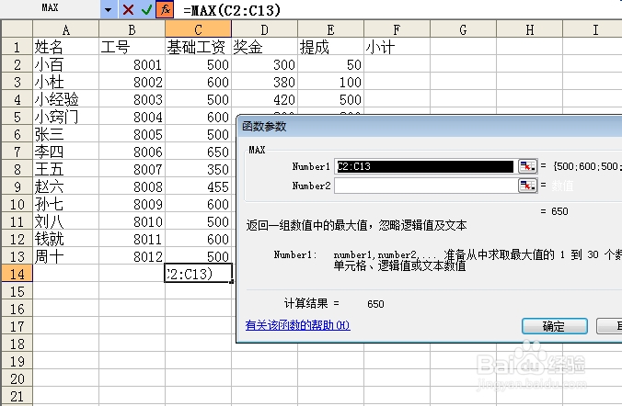The image size is (622, 406).
Task: Click the formula bar text =MAX(C2:C13)
Action: click(x=232, y=10)
